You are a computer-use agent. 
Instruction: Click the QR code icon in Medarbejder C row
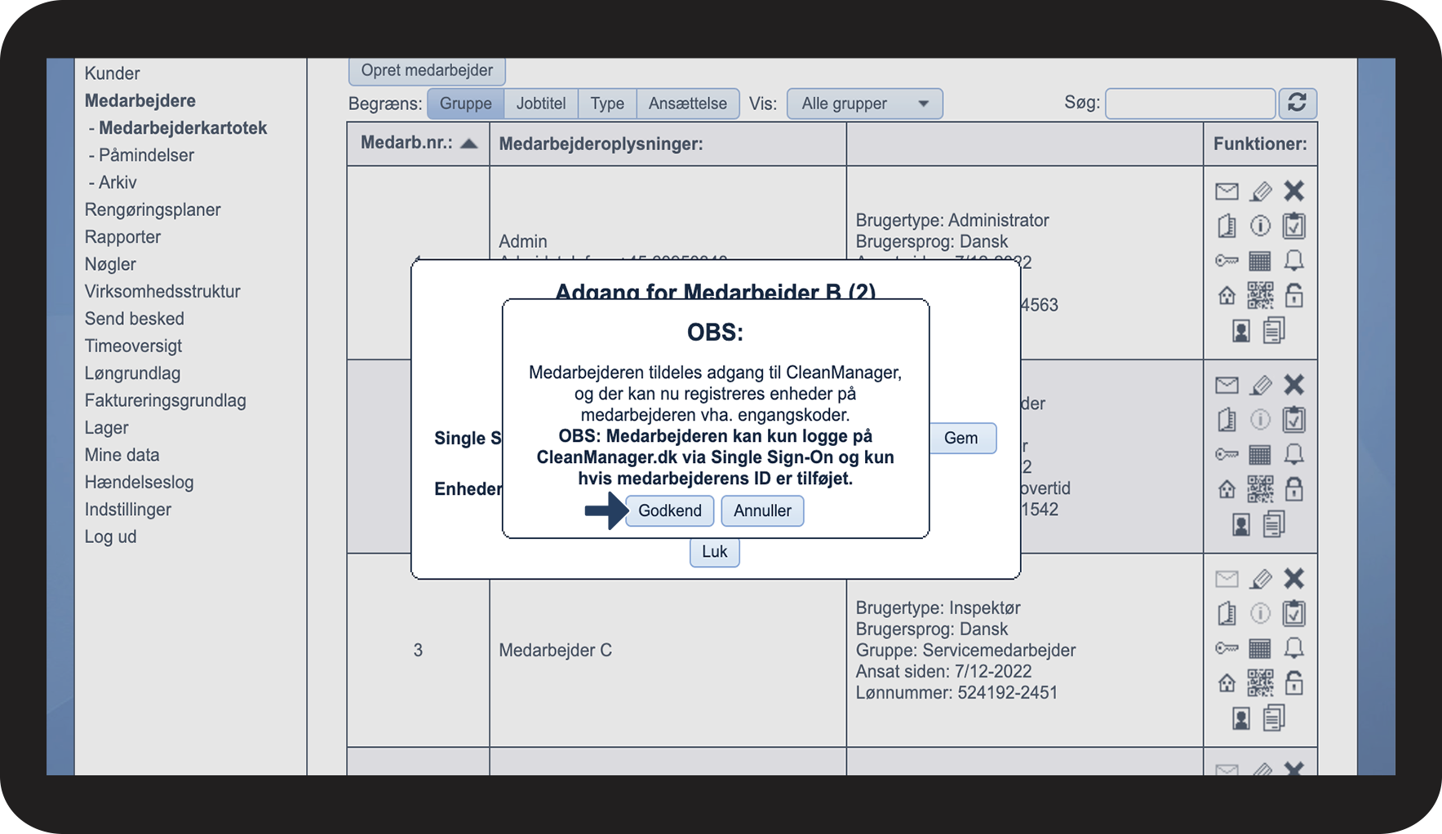tap(1260, 682)
